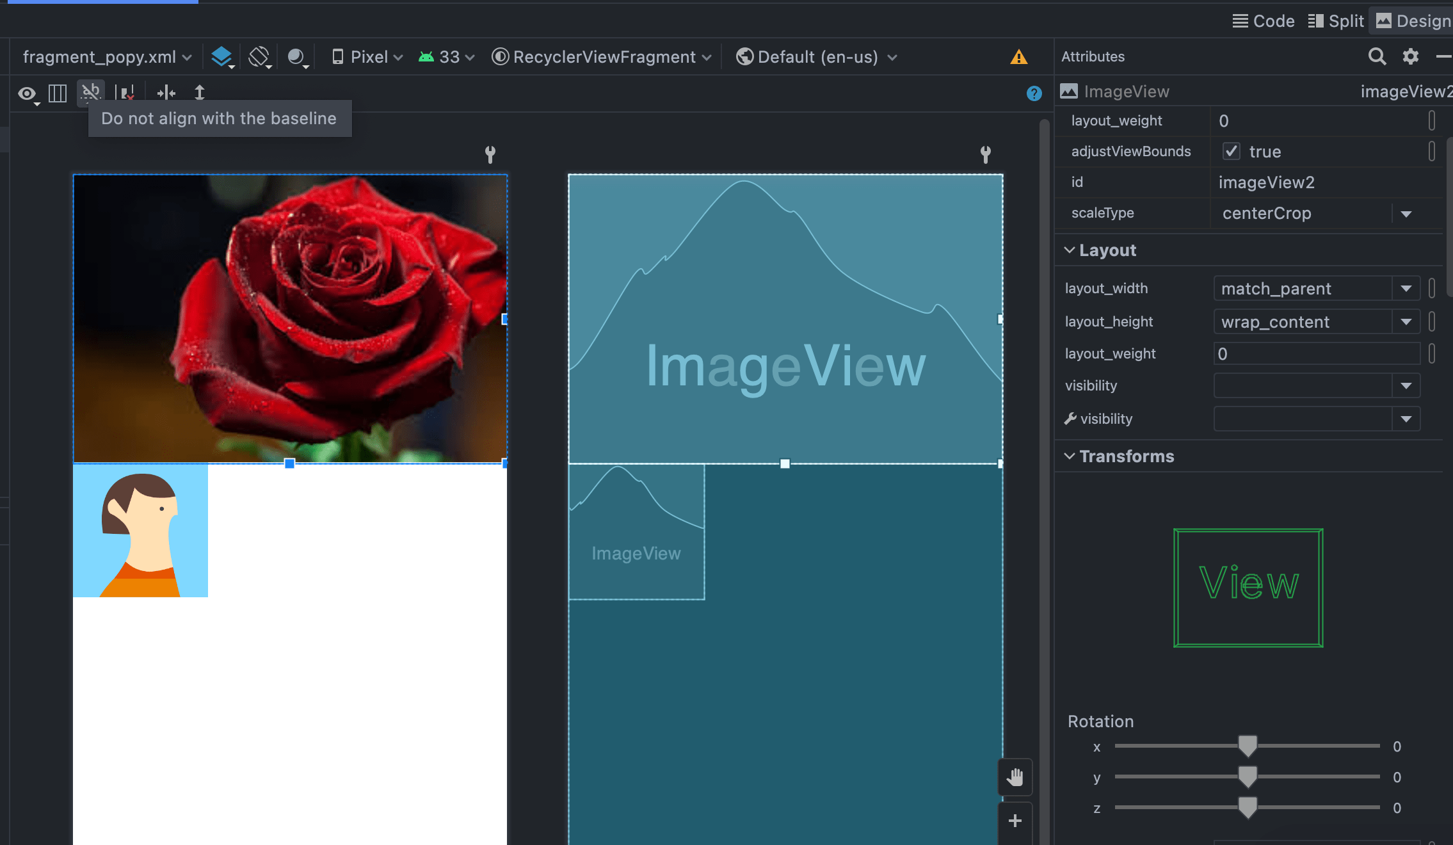Viewport: 1453px width, 845px height.
Task: Open the Pixel device selector
Action: coord(367,57)
